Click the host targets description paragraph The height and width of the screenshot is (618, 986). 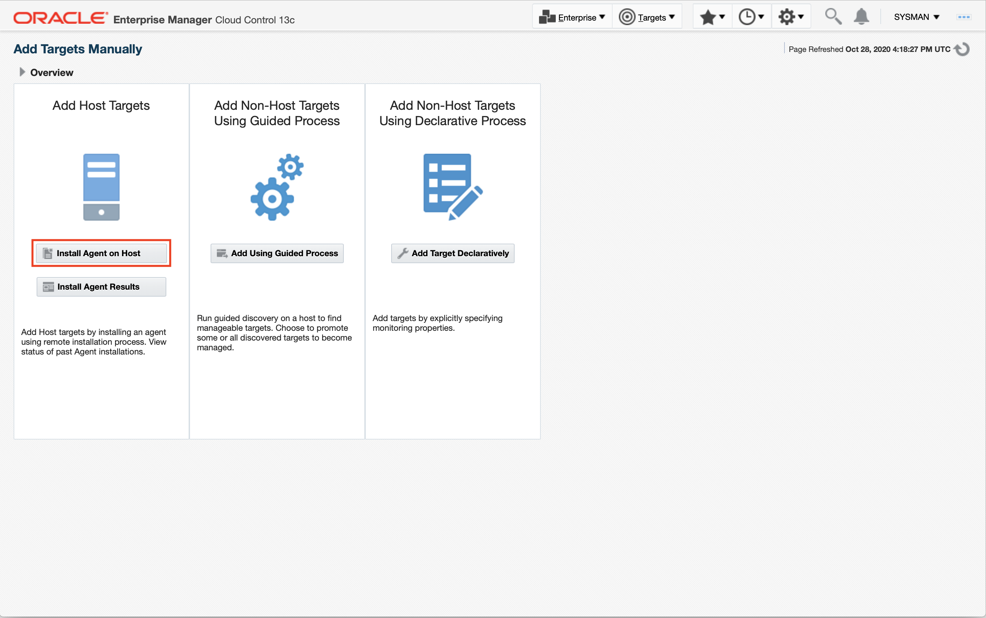[x=94, y=342]
